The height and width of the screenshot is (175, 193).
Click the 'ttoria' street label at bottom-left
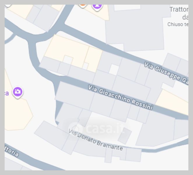click(12, 151)
